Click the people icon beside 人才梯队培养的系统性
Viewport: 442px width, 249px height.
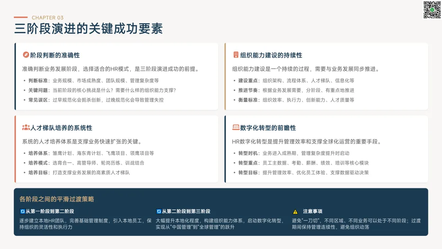tap(26, 127)
